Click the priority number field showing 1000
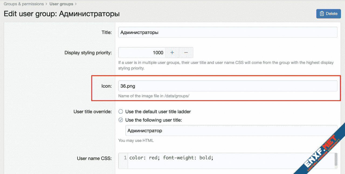The height and width of the screenshot is (174, 345). (x=142, y=53)
